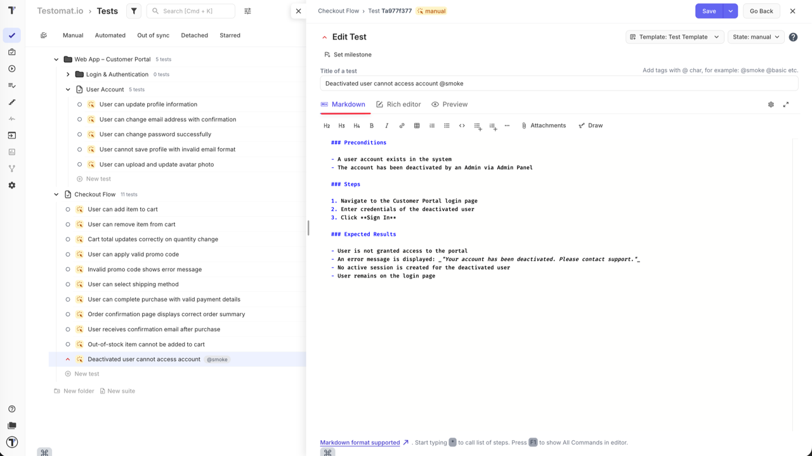Collapse User Account suite
The image size is (812, 456).
coord(68,89)
